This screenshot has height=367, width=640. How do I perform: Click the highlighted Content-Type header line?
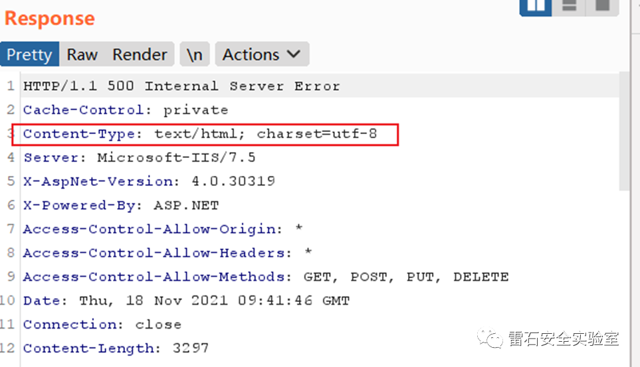(x=200, y=134)
